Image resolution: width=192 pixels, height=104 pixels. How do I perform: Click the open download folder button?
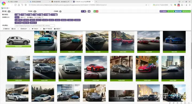coord(48,29)
